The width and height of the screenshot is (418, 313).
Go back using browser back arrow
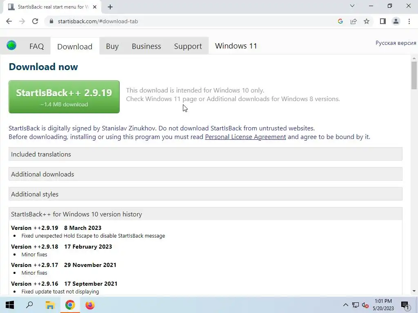tap(9, 21)
